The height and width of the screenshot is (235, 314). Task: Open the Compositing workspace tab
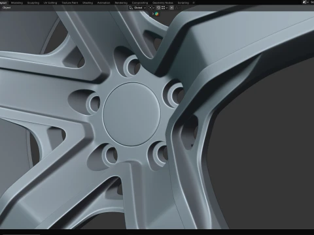click(140, 3)
